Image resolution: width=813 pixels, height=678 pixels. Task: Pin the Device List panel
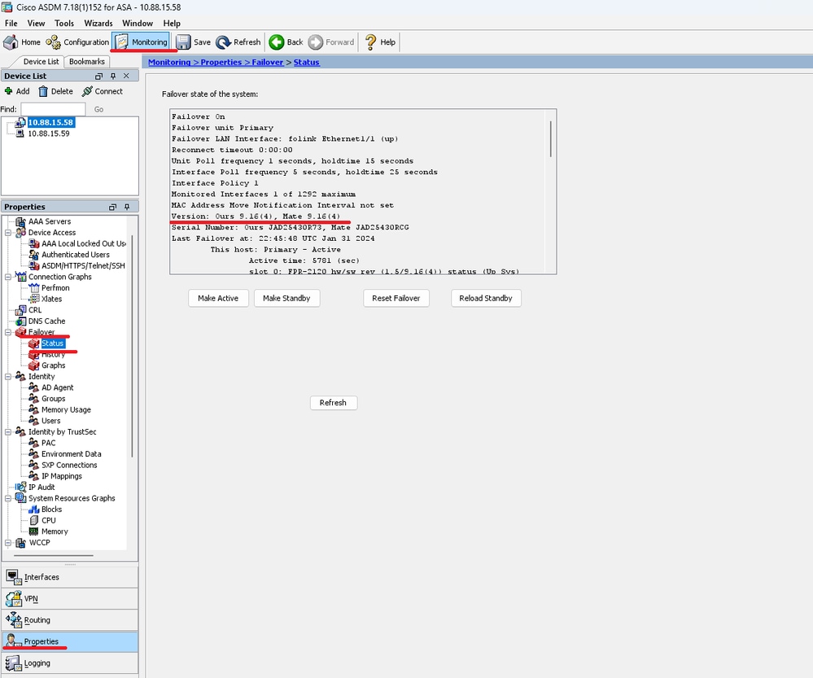(113, 77)
